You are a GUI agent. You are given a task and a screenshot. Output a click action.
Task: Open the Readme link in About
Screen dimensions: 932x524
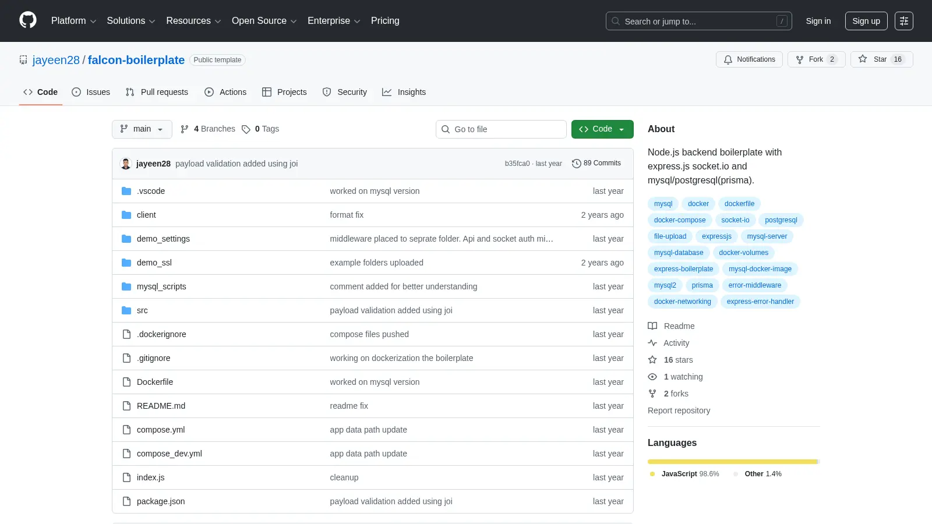pyautogui.click(x=672, y=326)
